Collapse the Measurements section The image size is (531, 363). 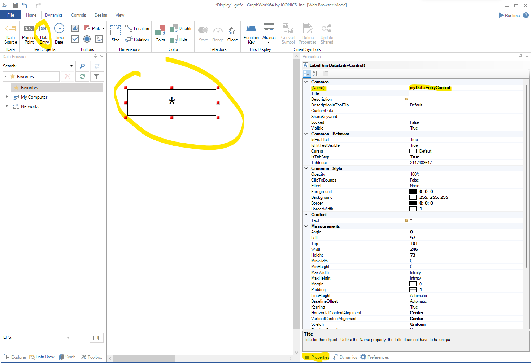(306, 226)
